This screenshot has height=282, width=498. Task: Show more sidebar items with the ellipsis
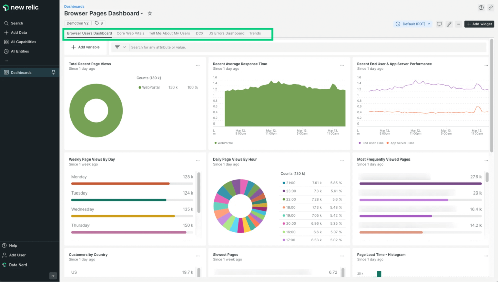click(6, 61)
